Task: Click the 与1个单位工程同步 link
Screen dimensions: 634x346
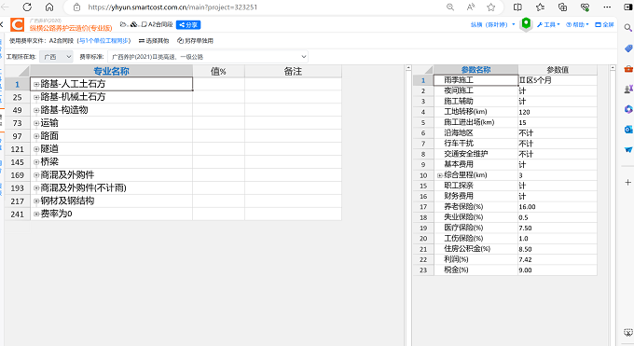Action: pyautogui.click(x=104, y=40)
